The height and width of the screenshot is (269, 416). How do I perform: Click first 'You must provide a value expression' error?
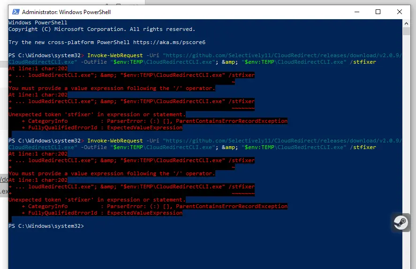click(112, 88)
